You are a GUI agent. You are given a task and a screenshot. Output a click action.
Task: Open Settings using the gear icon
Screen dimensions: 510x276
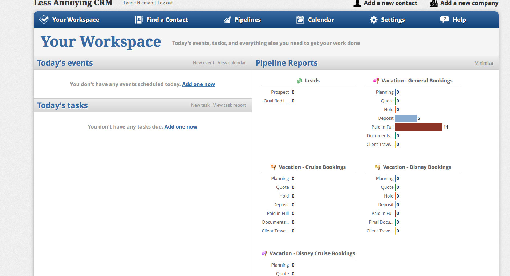click(x=374, y=20)
